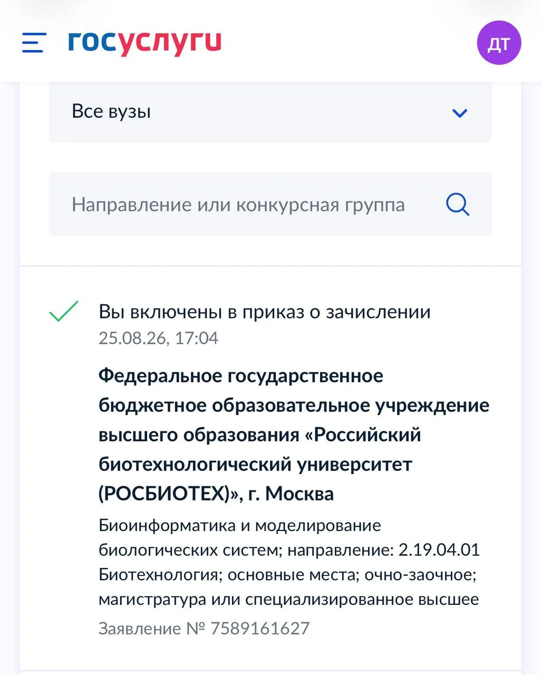
Task: Click the word Федеральное in university title
Action: tap(160, 376)
